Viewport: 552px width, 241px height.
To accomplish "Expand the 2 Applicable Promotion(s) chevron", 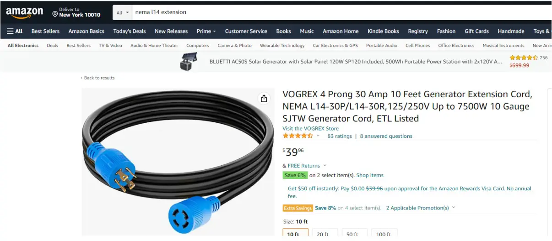I will click(454, 207).
